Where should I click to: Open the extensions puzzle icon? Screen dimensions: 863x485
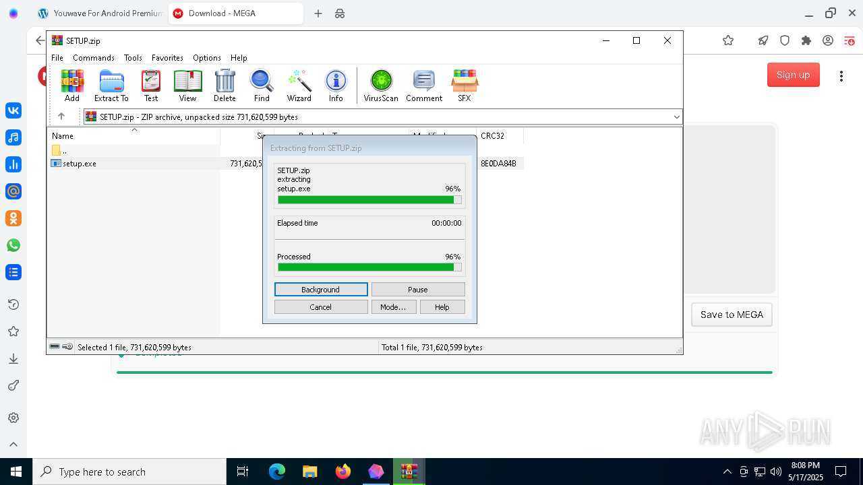[806, 40]
